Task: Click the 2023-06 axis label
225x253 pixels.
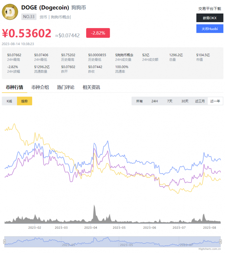Action: [x=150, y=228]
